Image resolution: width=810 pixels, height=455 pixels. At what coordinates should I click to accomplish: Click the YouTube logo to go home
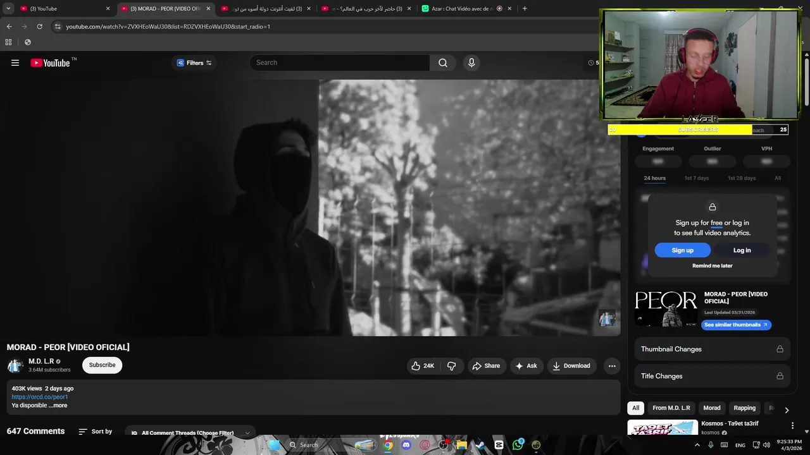point(50,63)
